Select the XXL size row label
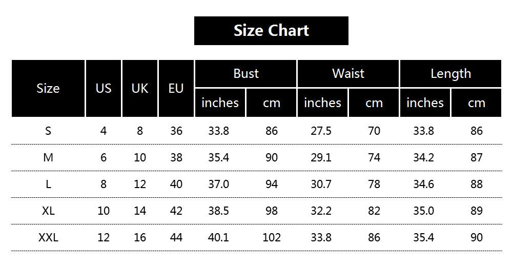The width and height of the screenshot is (513, 267). pyautogui.click(x=48, y=237)
